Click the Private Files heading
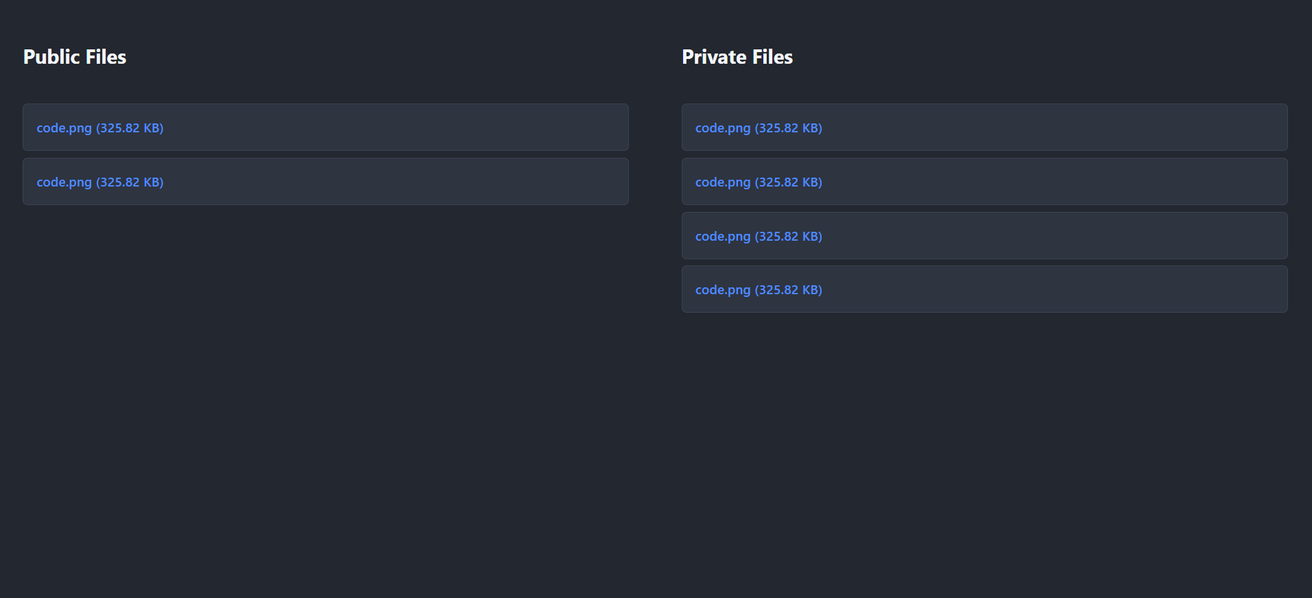Screen dimensions: 1312x598 [x=737, y=57]
